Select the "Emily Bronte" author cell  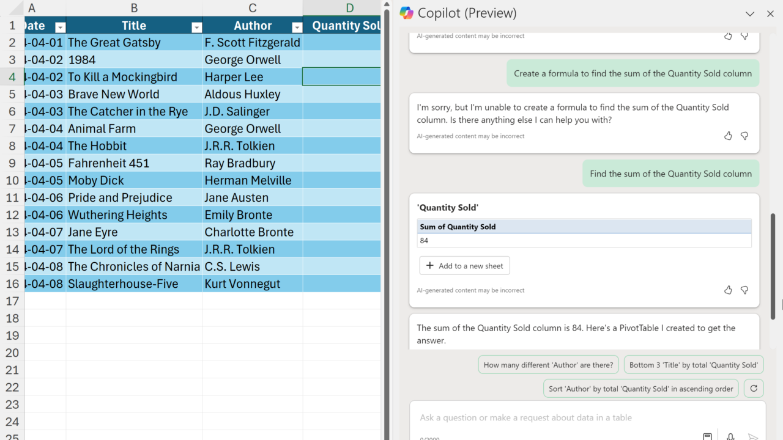(x=253, y=215)
